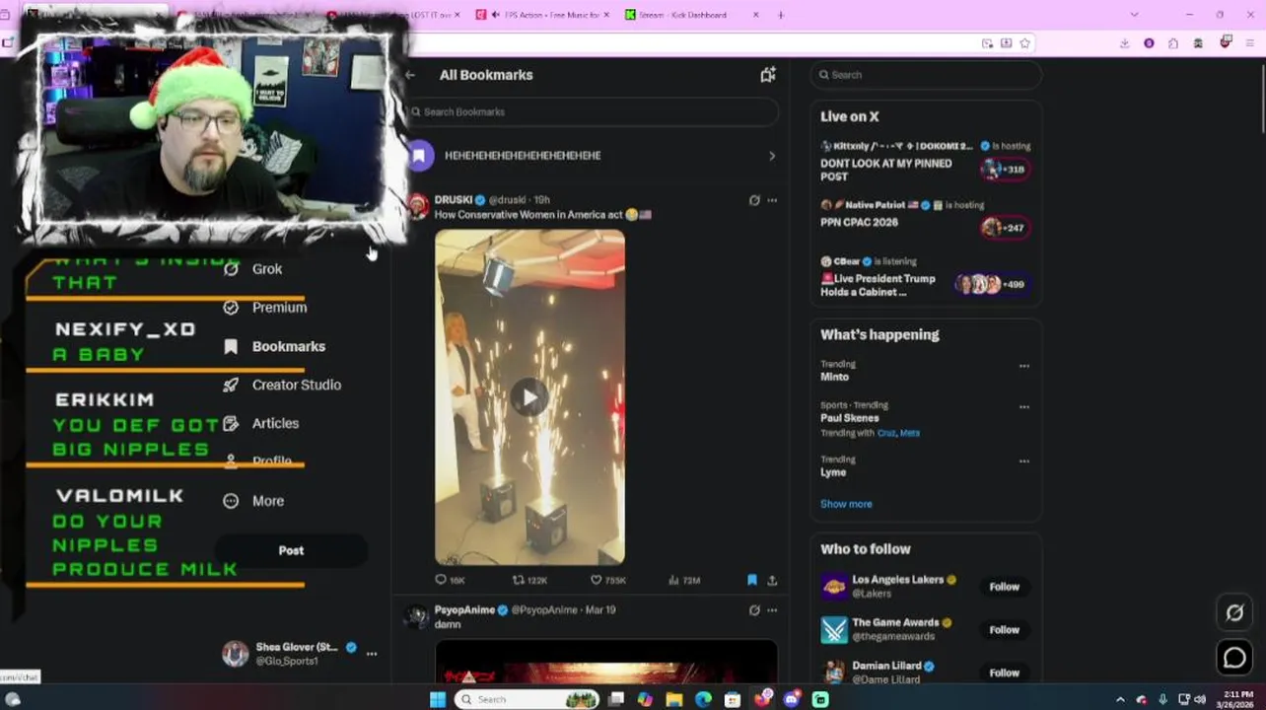Open the Grok sidebar item

(254, 268)
